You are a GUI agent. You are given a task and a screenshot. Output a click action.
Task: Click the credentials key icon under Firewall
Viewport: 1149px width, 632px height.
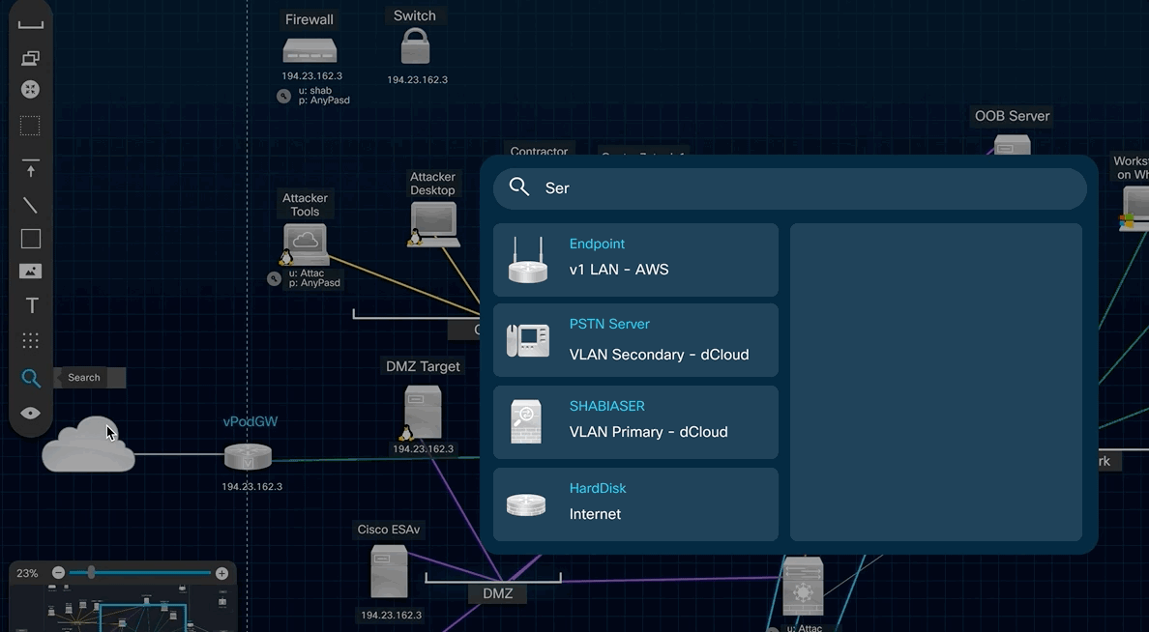pyautogui.click(x=283, y=96)
